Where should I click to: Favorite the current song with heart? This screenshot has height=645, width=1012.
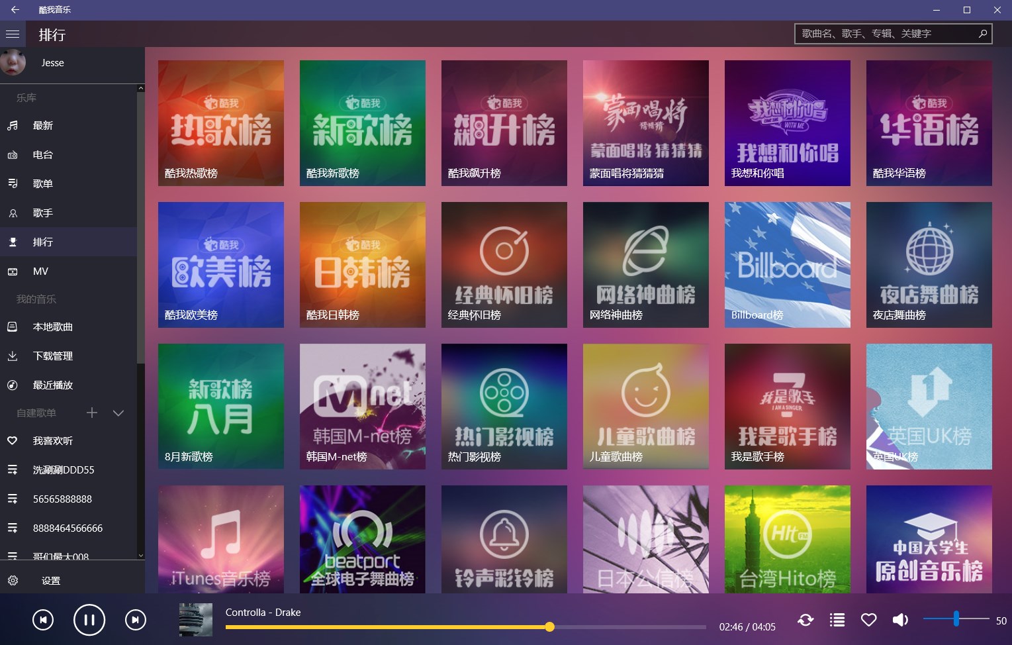pyautogui.click(x=869, y=620)
